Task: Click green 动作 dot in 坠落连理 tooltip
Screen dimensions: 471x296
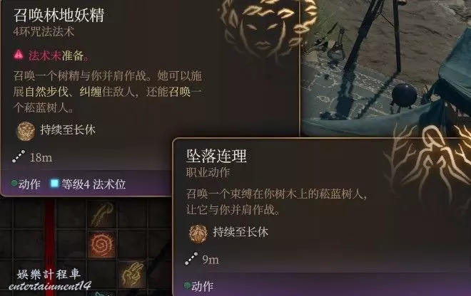Action: (187, 285)
